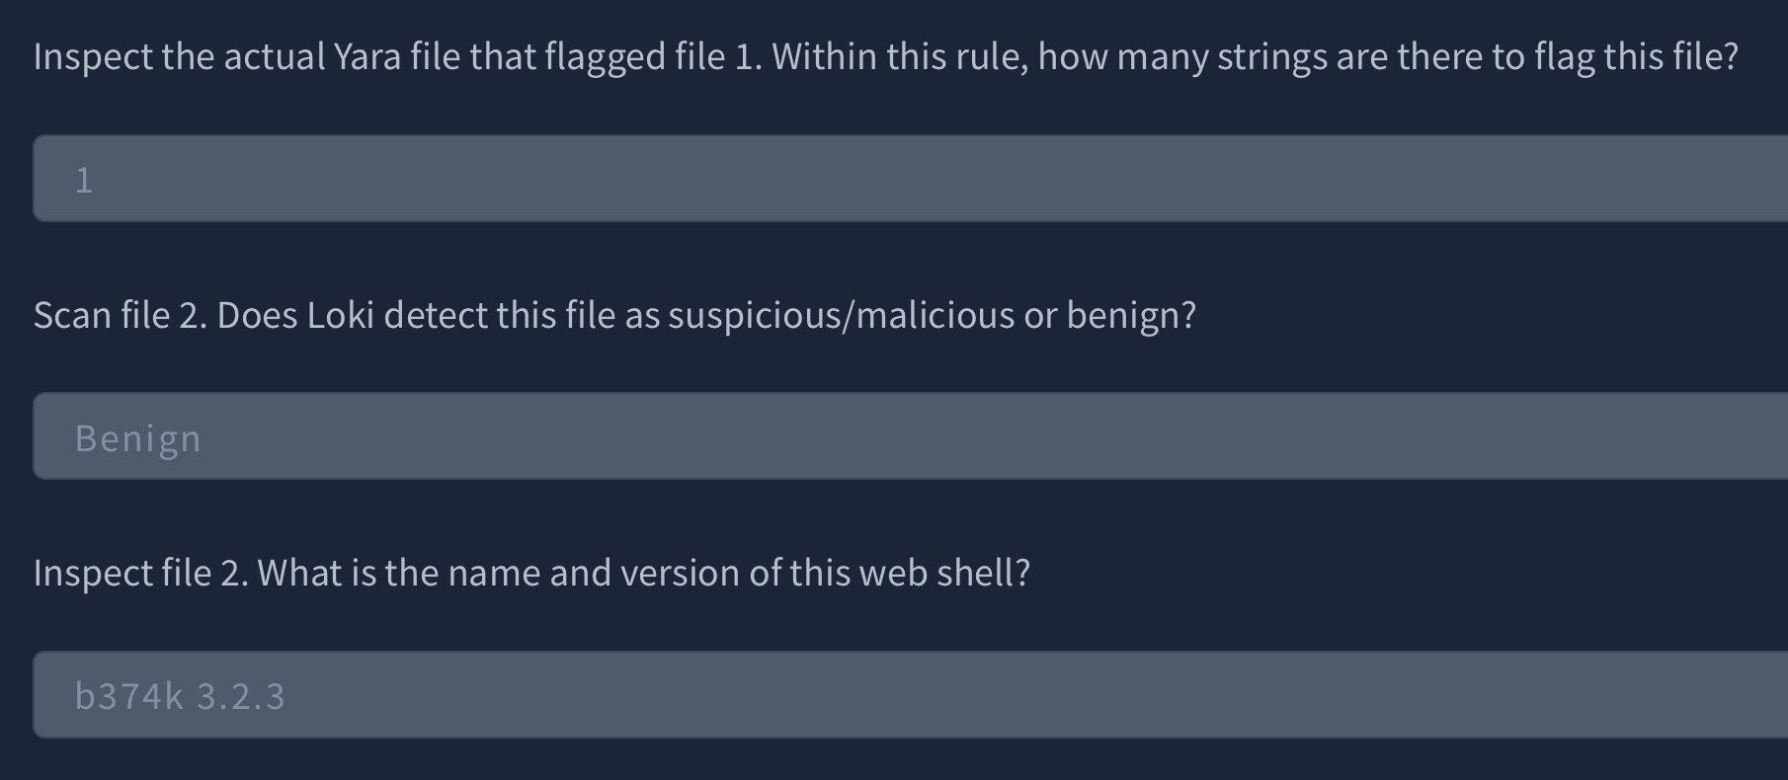Click the word rule in the first question
The image size is (1788, 780).
pos(988,57)
